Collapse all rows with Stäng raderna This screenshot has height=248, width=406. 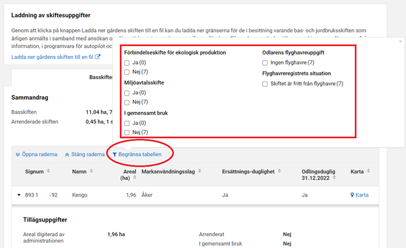(84, 154)
